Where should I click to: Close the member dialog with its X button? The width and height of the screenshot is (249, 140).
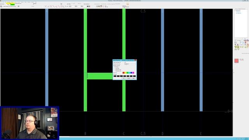[x=136, y=60]
